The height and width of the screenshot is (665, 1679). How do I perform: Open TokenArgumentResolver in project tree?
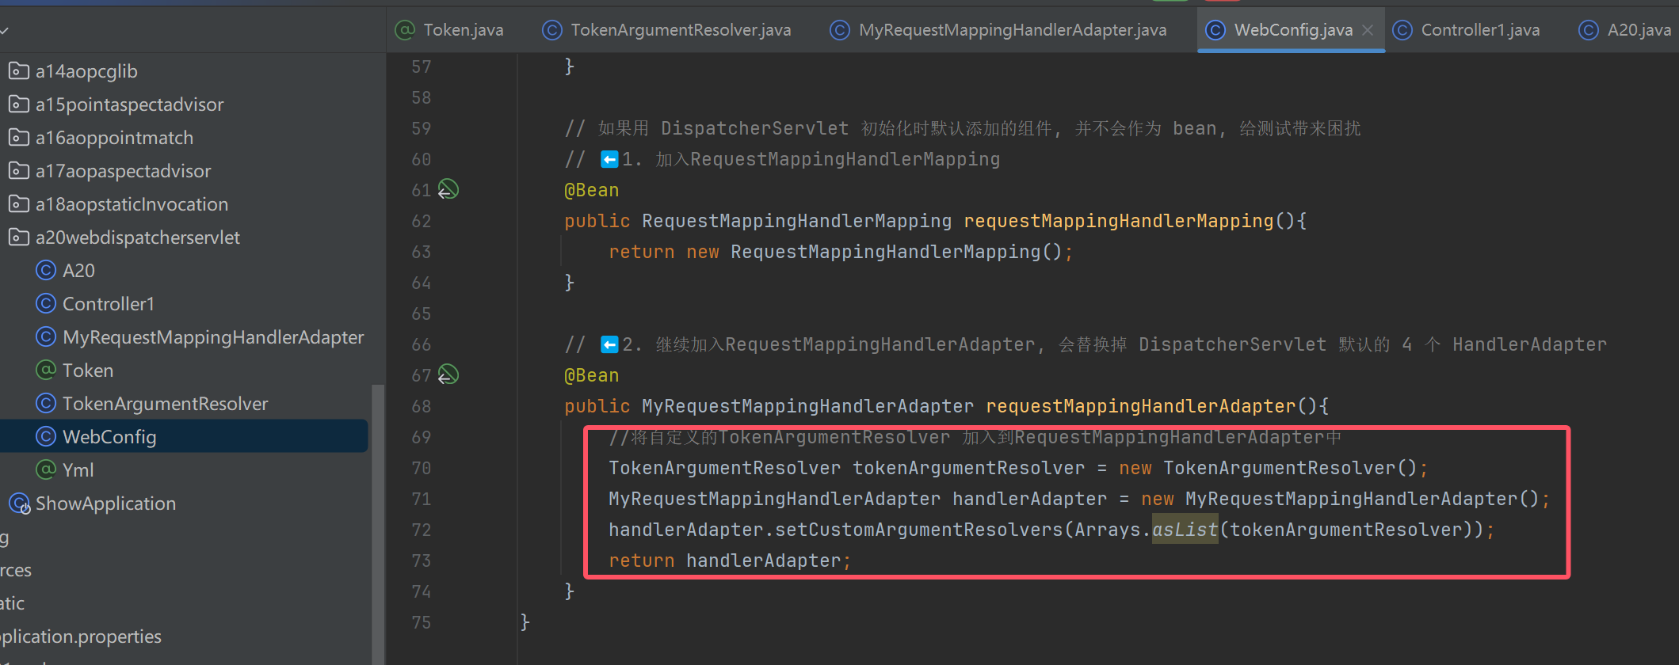pyautogui.click(x=184, y=404)
